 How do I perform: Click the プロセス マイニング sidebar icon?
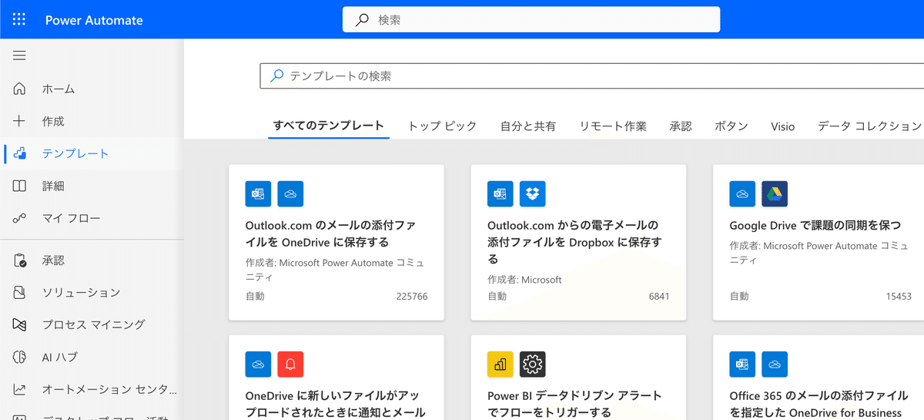[20, 325]
